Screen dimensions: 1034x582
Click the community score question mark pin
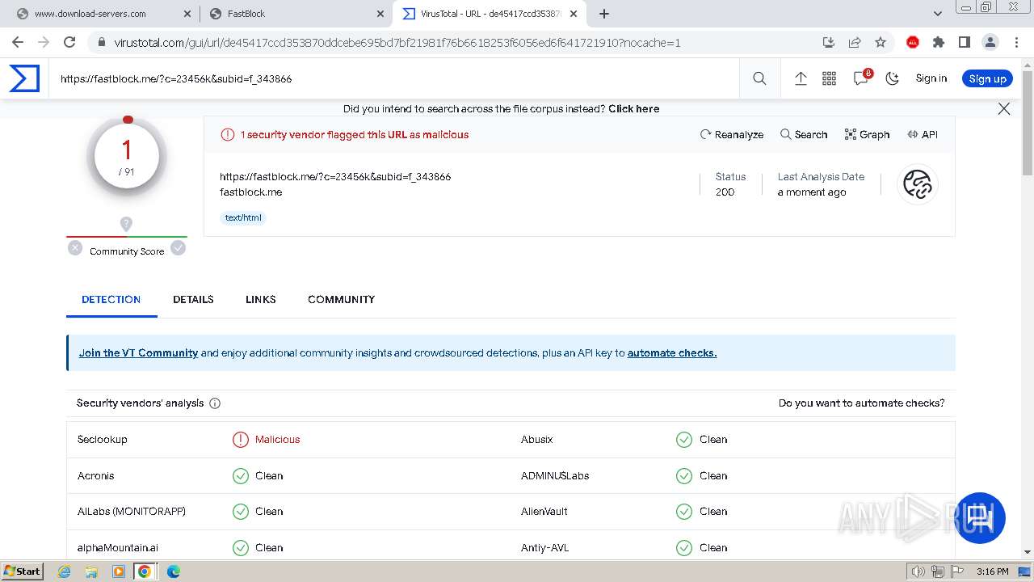pos(126,224)
